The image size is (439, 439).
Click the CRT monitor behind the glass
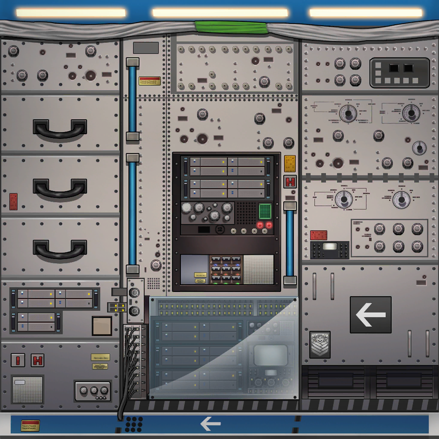click(271, 355)
